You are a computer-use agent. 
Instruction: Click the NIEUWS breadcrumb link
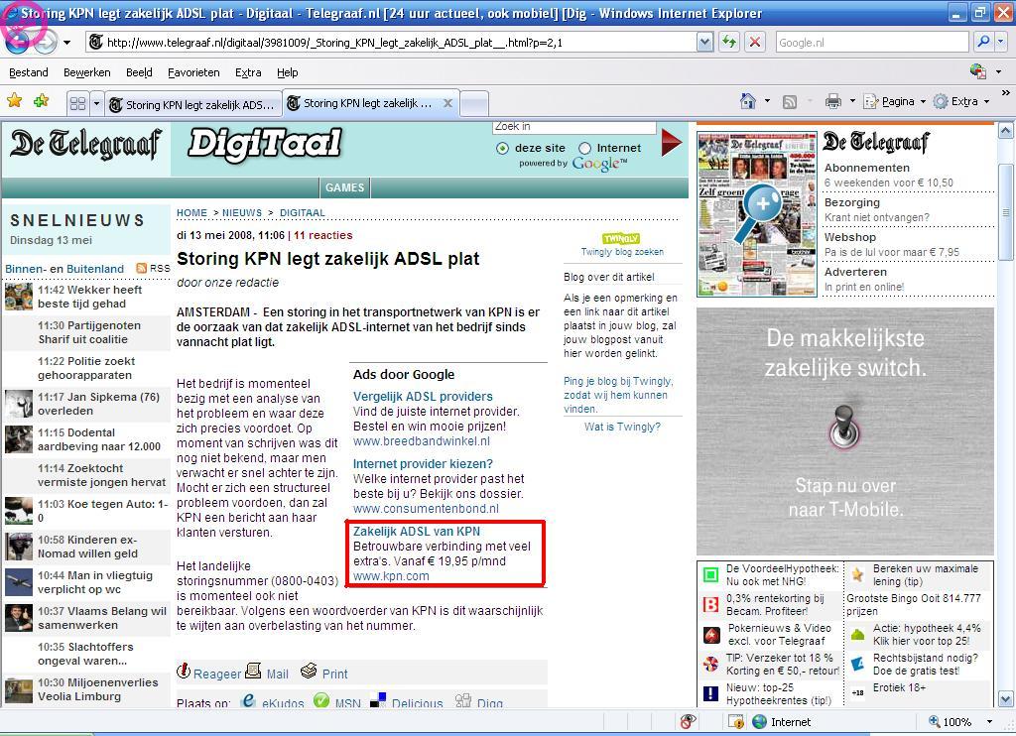point(242,212)
